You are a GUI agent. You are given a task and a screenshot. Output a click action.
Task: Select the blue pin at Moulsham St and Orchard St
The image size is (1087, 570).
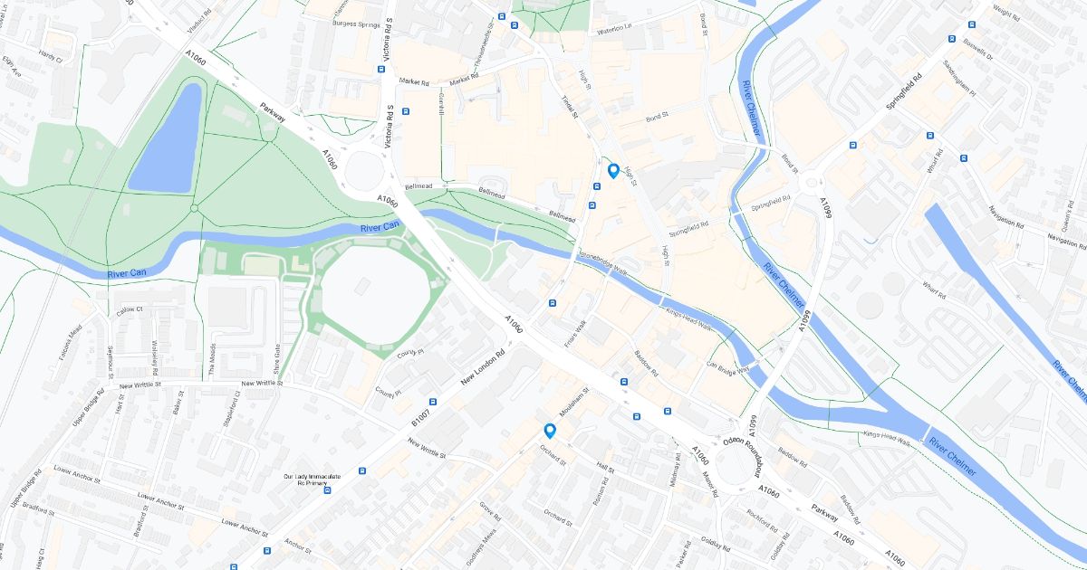tap(550, 432)
